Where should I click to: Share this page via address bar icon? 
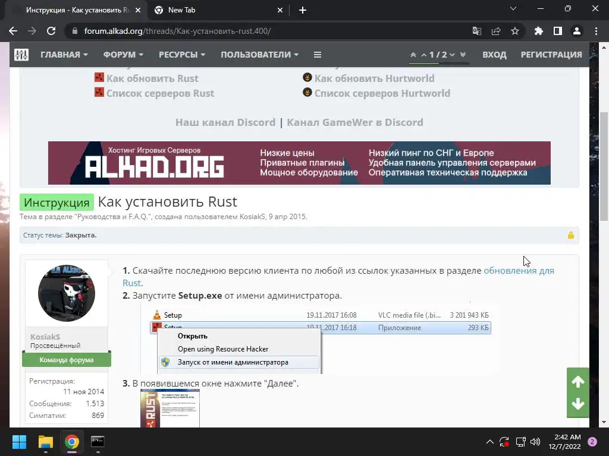(495, 31)
